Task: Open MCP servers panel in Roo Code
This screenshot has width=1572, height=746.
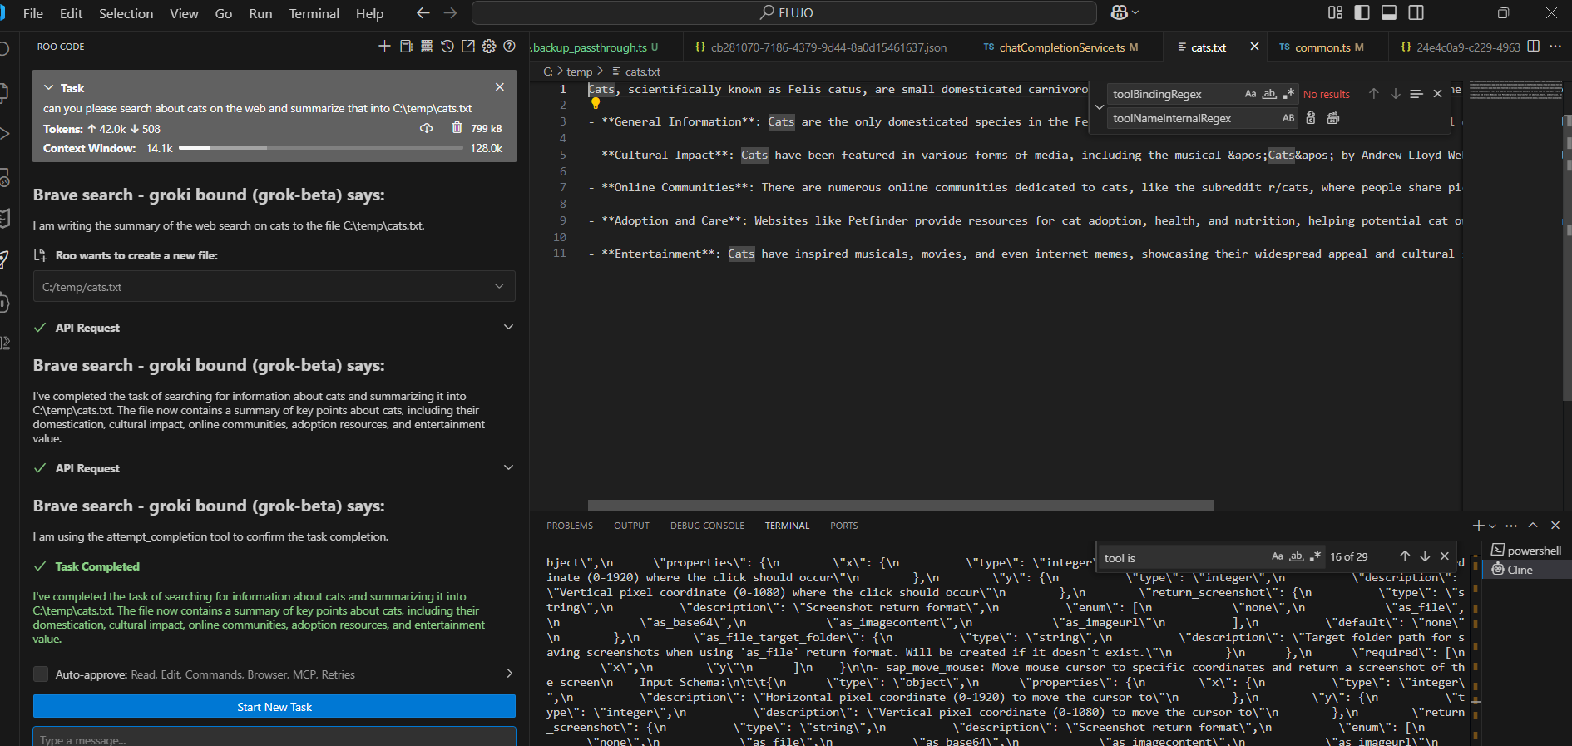Action: coord(427,47)
